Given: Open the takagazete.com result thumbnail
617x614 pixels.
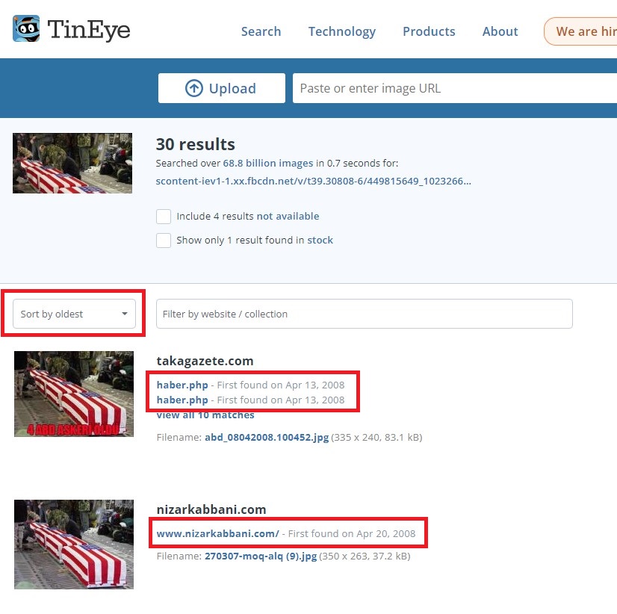Looking at the screenshot, I should (74, 394).
